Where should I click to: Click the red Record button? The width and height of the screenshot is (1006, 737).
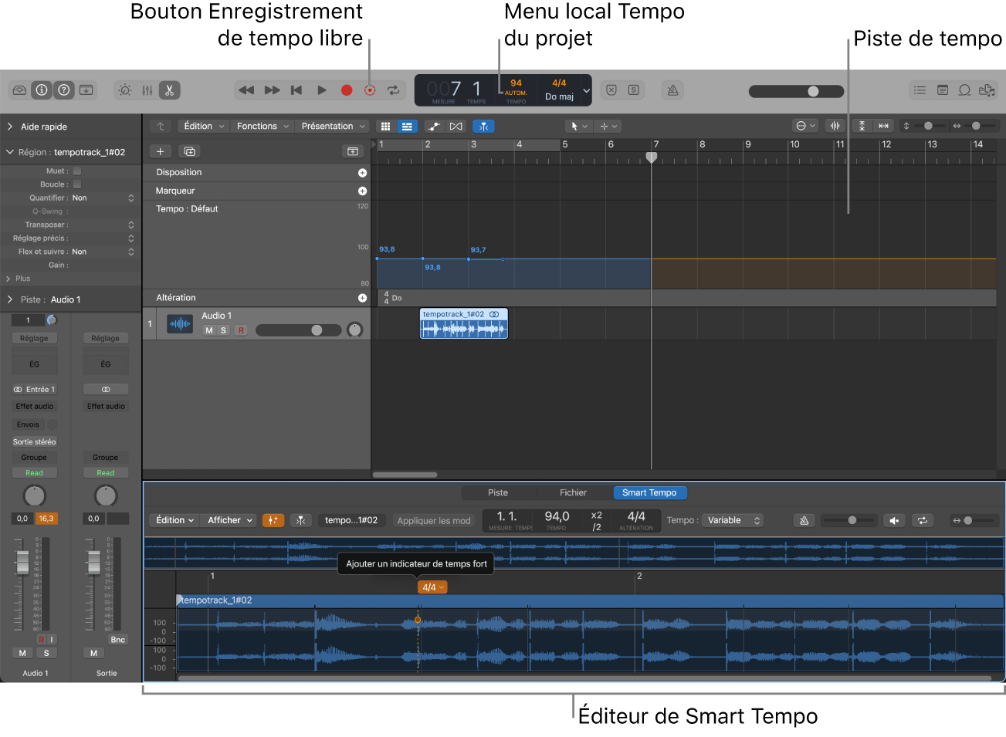point(347,90)
